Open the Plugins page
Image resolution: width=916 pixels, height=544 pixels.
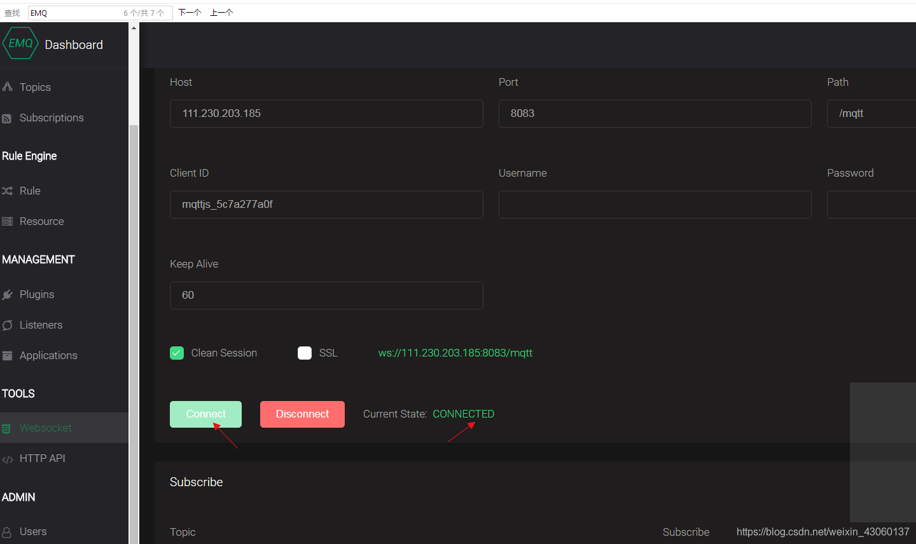click(x=37, y=294)
